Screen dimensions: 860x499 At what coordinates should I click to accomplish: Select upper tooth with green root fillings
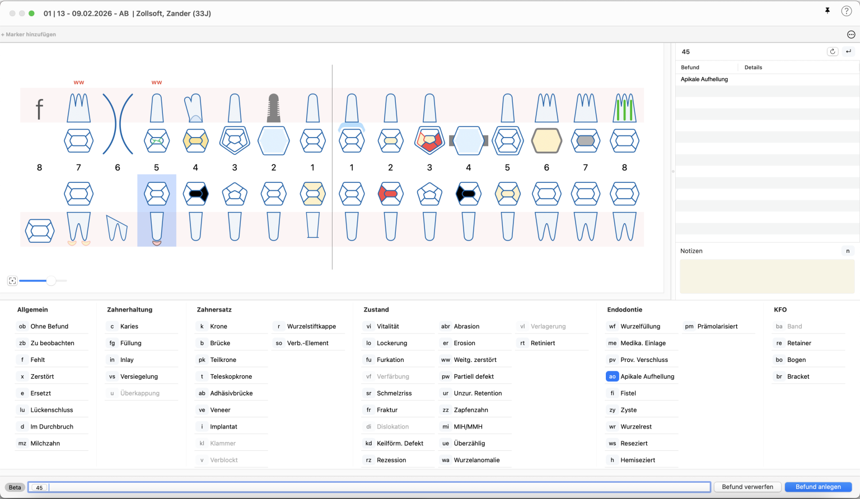624,108
